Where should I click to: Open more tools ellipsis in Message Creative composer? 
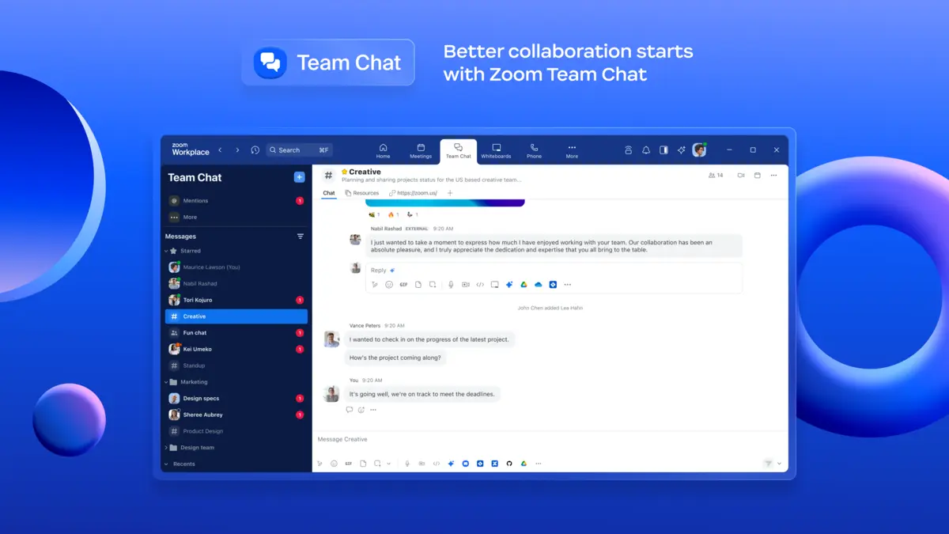(539, 464)
